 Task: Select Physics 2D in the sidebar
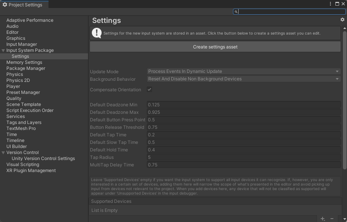tap(18, 80)
